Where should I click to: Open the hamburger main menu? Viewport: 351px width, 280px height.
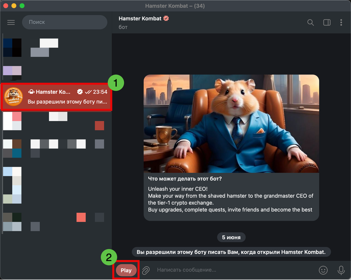11,22
